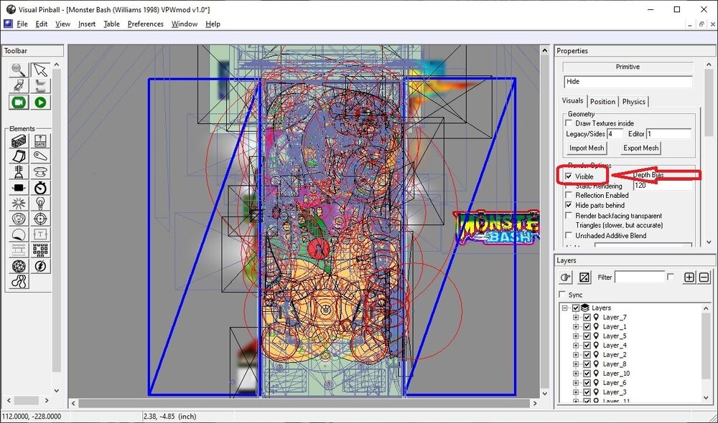Collapse all layers minus button
This screenshot has width=718, height=423.
(x=704, y=277)
